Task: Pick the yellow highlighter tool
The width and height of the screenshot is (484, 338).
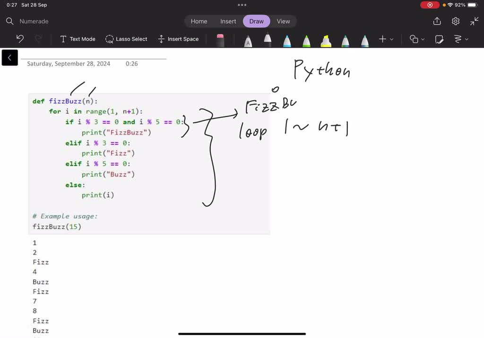Action: [x=326, y=40]
